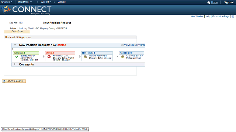Image resolution: width=236 pixels, height=132 pixels.
Task: Click the green Approved checkmark icon
Action: [17, 56]
